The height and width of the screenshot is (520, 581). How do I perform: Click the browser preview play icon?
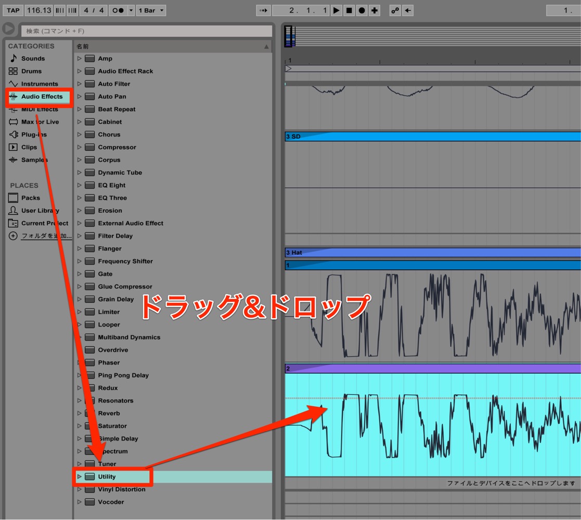pos(8,29)
